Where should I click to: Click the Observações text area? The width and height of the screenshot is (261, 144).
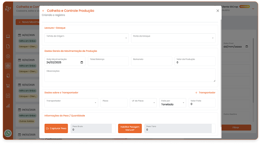tap(130, 75)
